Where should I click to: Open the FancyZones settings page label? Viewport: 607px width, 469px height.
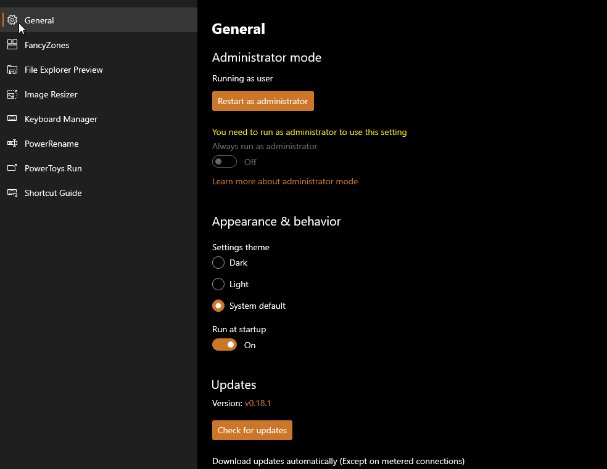pos(47,45)
